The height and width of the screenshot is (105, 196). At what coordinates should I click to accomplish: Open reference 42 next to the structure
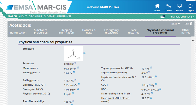[x=85, y=53]
